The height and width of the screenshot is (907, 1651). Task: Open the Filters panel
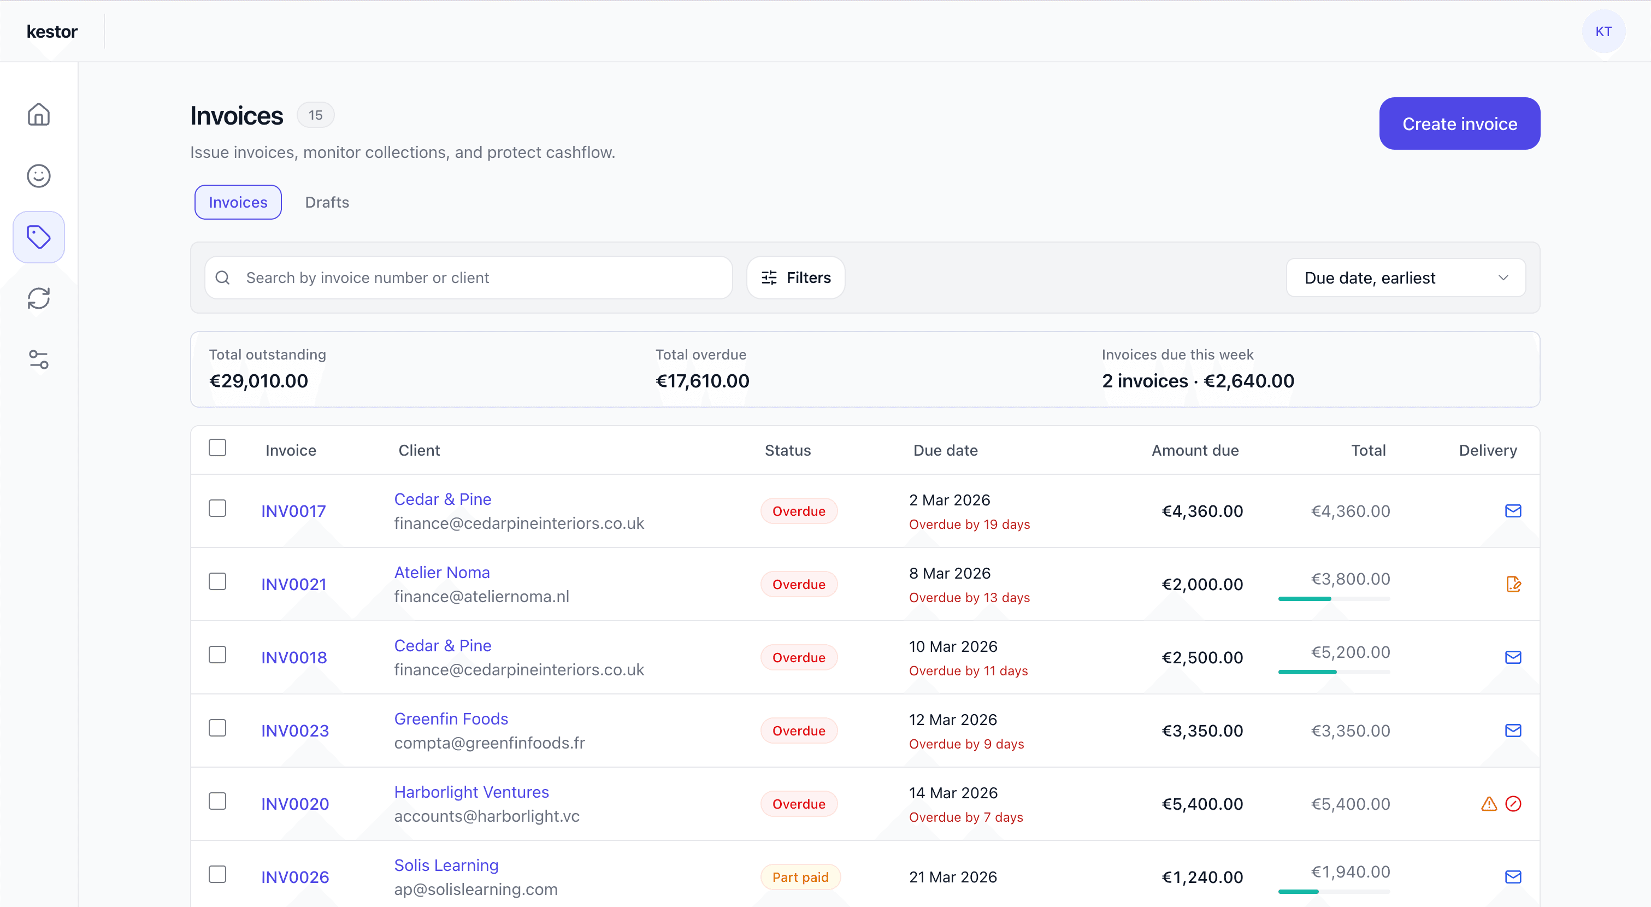click(x=795, y=278)
